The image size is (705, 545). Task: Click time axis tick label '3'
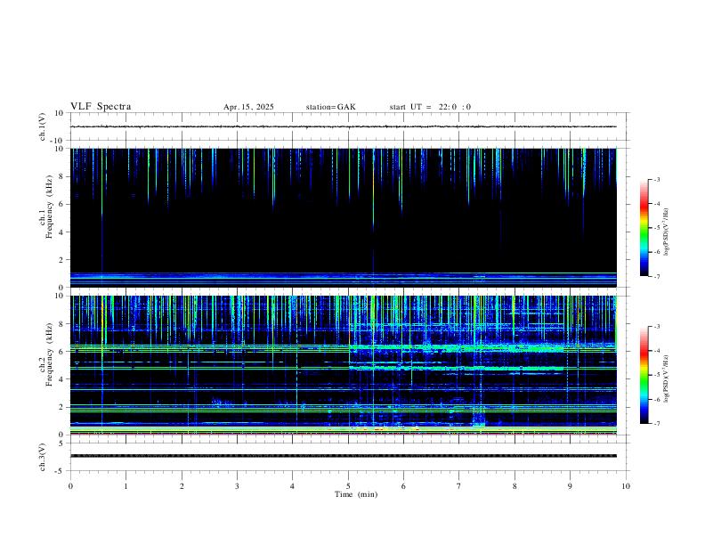pos(237,486)
